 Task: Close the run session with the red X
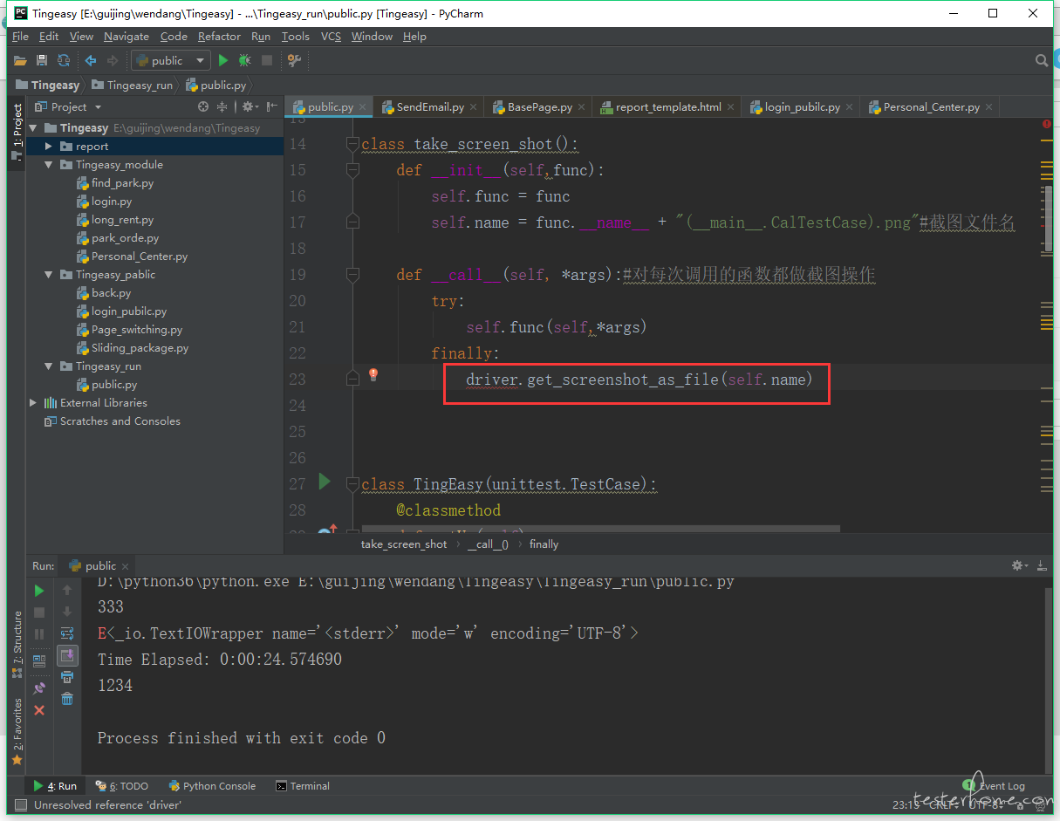(x=39, y=710)
